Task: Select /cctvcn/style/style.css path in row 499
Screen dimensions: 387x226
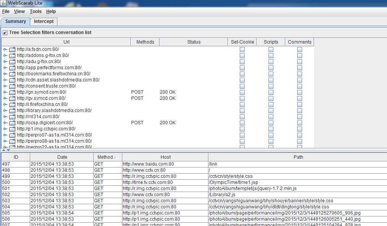Action: [231, 176]
